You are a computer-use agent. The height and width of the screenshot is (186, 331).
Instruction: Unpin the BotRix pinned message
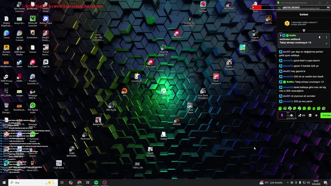[320, 37]
